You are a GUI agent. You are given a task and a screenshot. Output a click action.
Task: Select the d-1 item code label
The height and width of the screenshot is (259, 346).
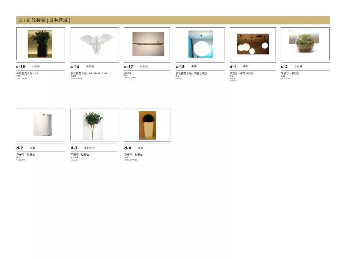click(233, 66)
